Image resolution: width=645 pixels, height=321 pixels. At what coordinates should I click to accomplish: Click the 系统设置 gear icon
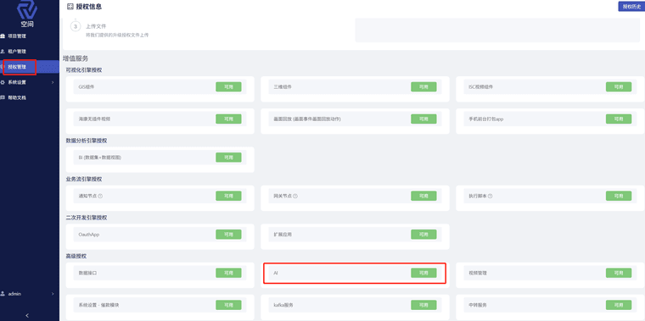click(3, 82)
